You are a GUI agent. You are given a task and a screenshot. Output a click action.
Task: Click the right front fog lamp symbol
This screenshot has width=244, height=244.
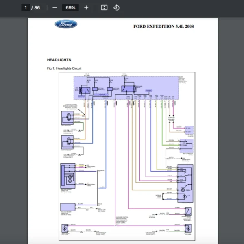pyautogui.click(x=65, y=229)
